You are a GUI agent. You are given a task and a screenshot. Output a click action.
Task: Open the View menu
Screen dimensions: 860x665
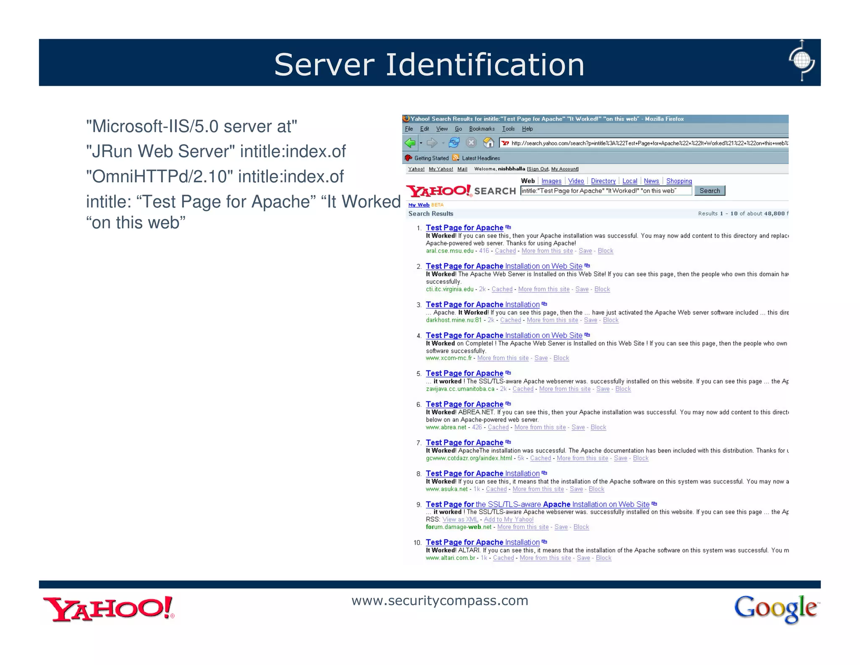tap(442, 129)
